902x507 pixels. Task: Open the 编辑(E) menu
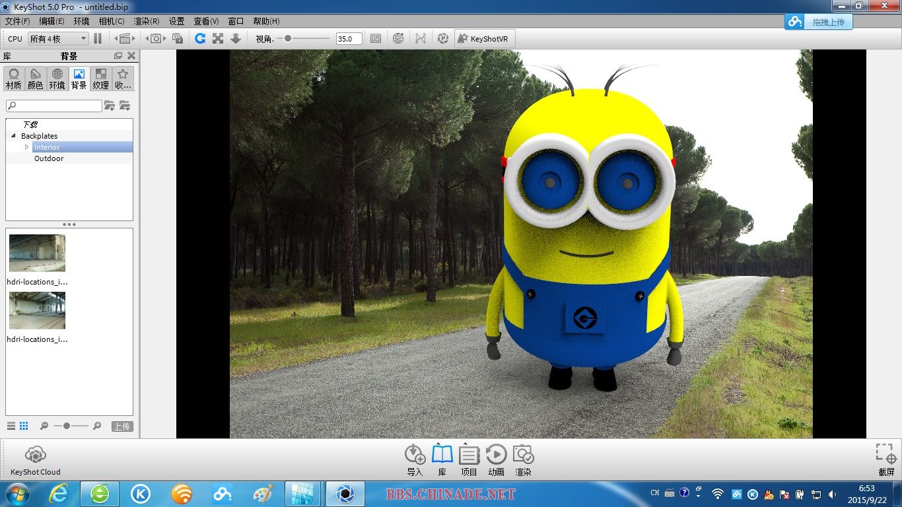[x=52, y=21]
